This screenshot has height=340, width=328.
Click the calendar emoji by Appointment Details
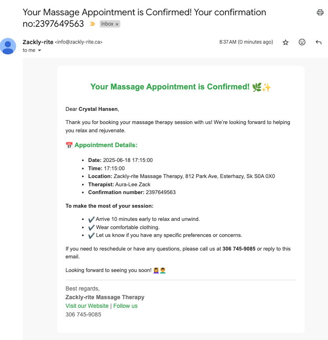click(x=69, y=145)
